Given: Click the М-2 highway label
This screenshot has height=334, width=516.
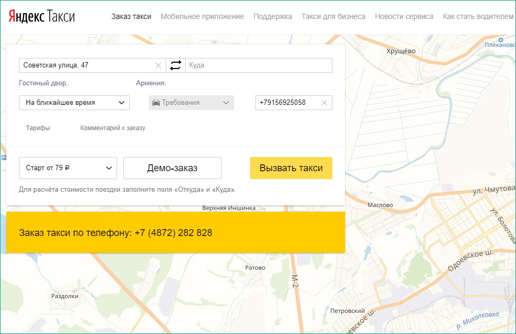Looking at the screenshot, I should pyautogui.click(x=295, y=281).
